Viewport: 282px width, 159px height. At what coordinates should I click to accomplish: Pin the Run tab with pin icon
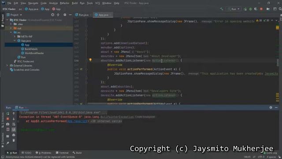pyautogui.click(x=8, y=143)
